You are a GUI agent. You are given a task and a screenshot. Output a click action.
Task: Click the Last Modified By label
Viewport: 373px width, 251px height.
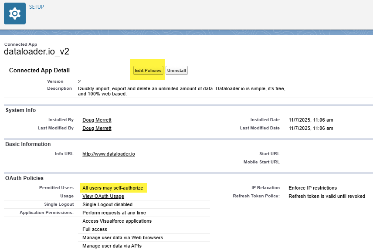[56, 128]
